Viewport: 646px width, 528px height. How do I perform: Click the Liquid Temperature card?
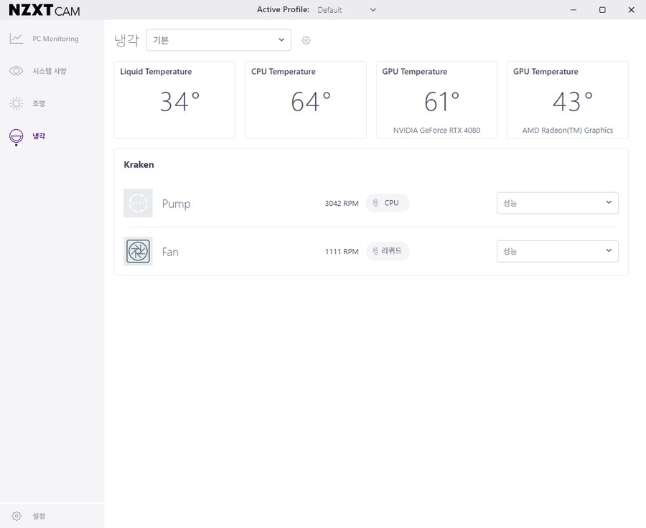(174, 100)
